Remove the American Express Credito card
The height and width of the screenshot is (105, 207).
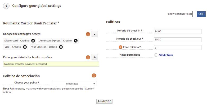76,41
